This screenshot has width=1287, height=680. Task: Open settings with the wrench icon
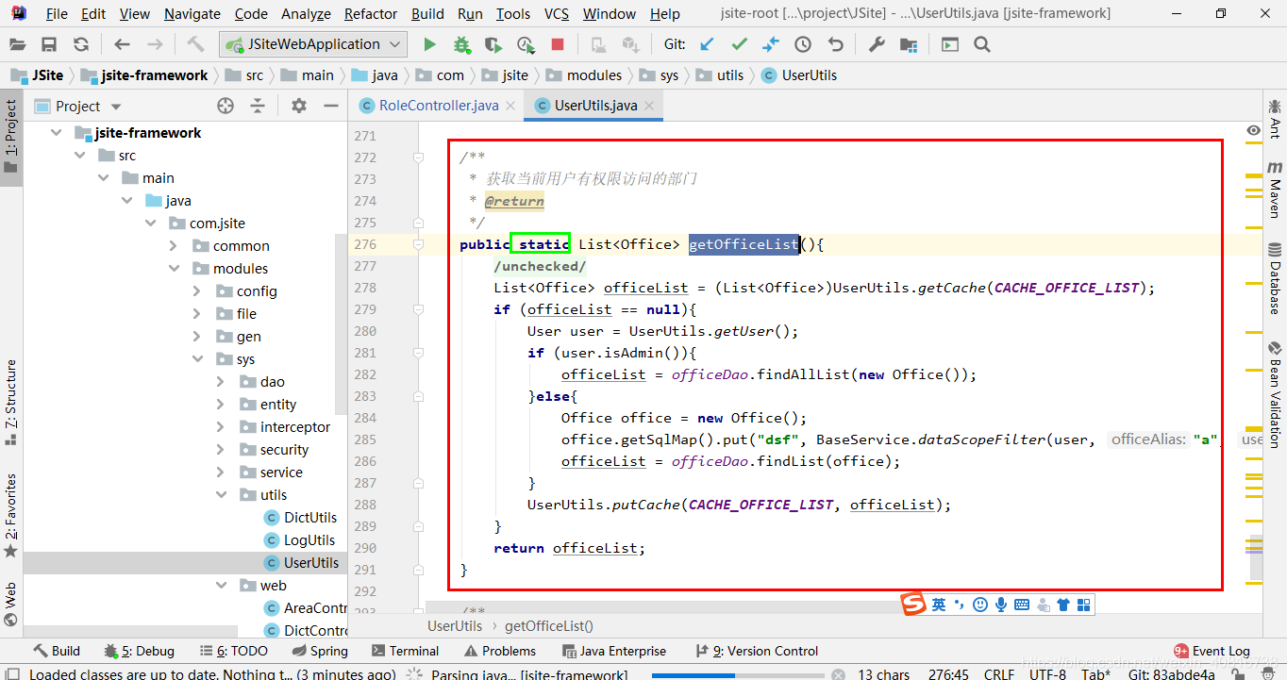pos(877,44)
